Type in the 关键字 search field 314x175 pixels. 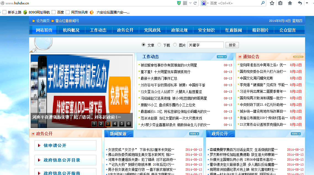(x=205, y=45)
